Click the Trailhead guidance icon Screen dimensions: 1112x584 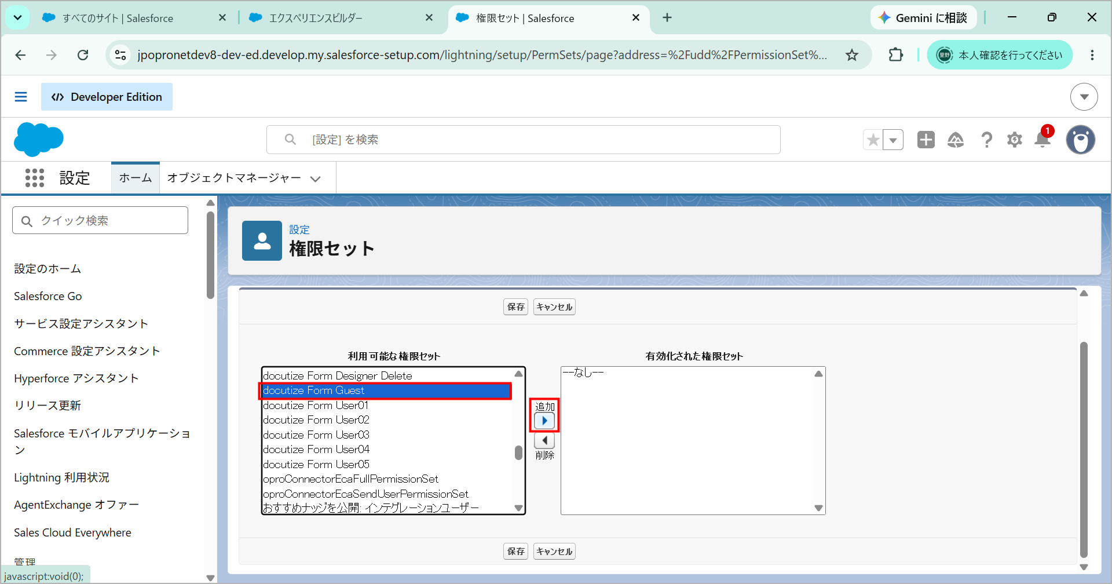956,140
